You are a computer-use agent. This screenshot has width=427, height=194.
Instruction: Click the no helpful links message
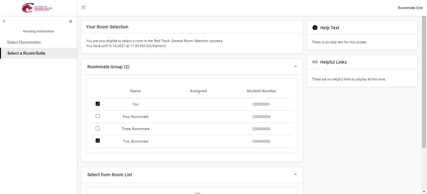coord(349,79)
